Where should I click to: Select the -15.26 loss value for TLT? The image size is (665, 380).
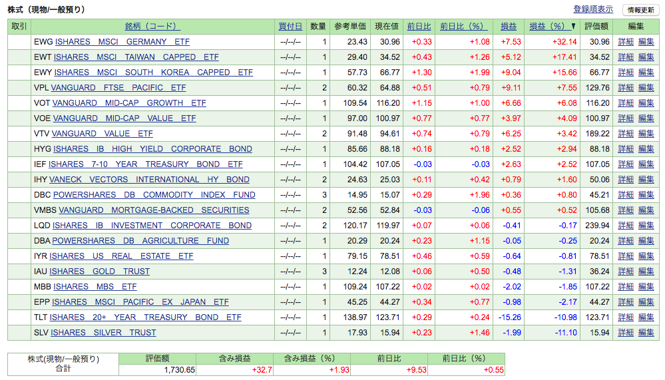510,317
